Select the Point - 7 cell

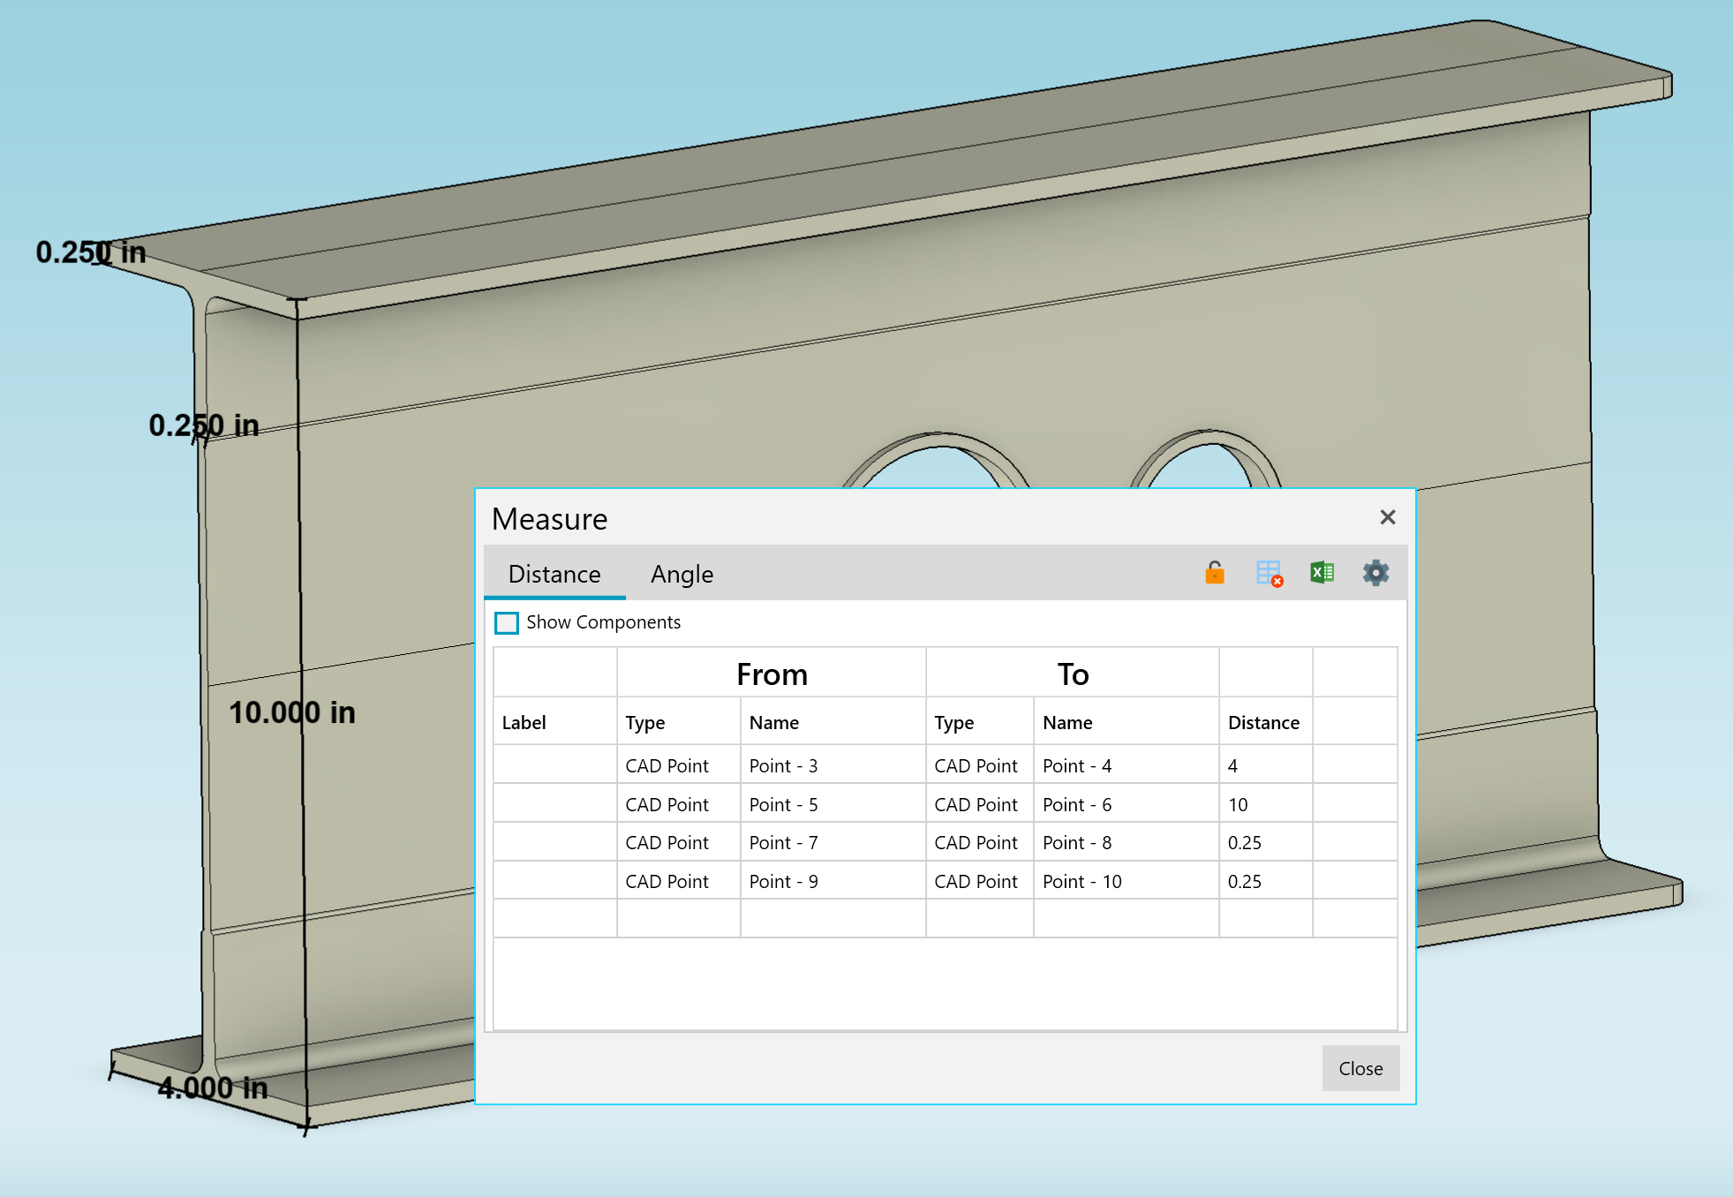coord(833,842)
